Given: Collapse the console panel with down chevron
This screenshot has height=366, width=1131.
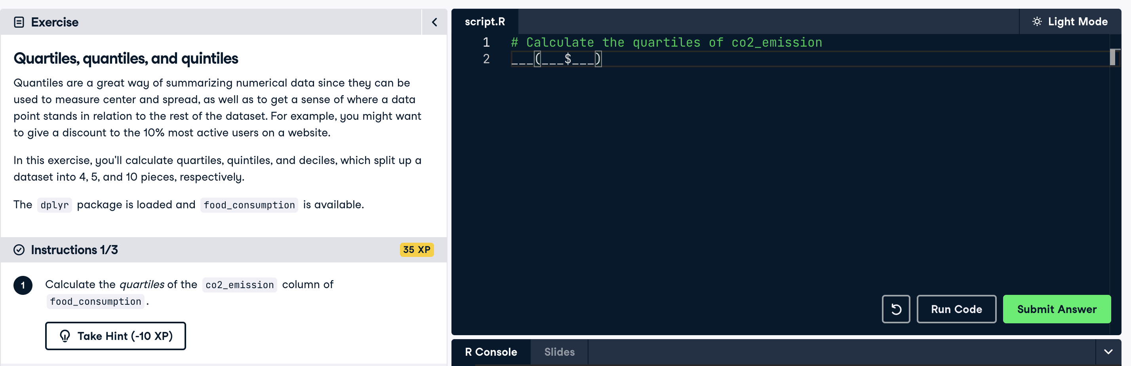Looking at the screenshot, I should click(x=1108, y=352).
